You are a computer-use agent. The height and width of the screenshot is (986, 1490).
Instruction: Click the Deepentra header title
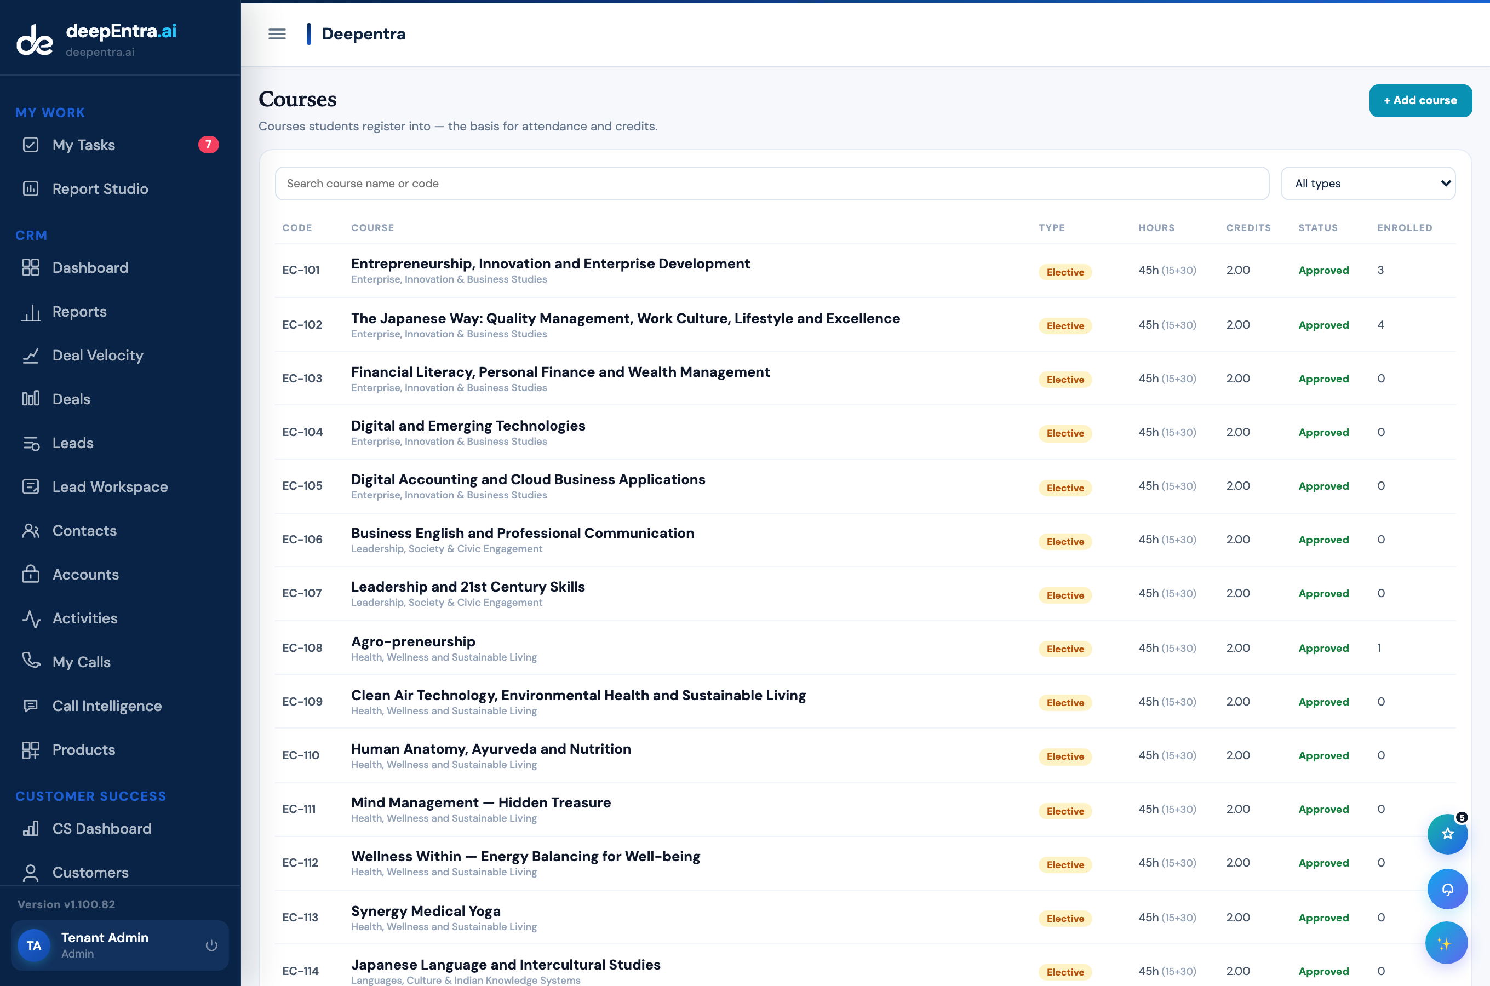[363, 34]
